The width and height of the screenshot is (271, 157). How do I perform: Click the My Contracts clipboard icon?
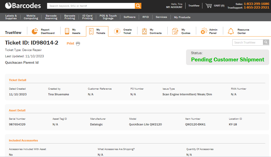[x=144, y=31]
